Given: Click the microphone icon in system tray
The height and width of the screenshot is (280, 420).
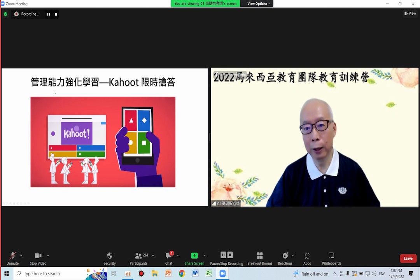Looking at the screenshot, I should (x=348, y=273).
